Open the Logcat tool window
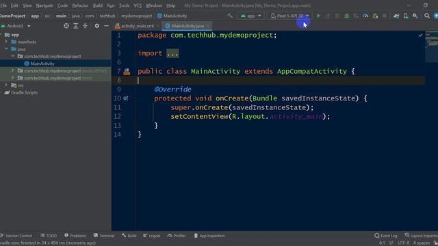Viewport: 438px width, 246px height. pyautogui.click(x=152, y=236)
